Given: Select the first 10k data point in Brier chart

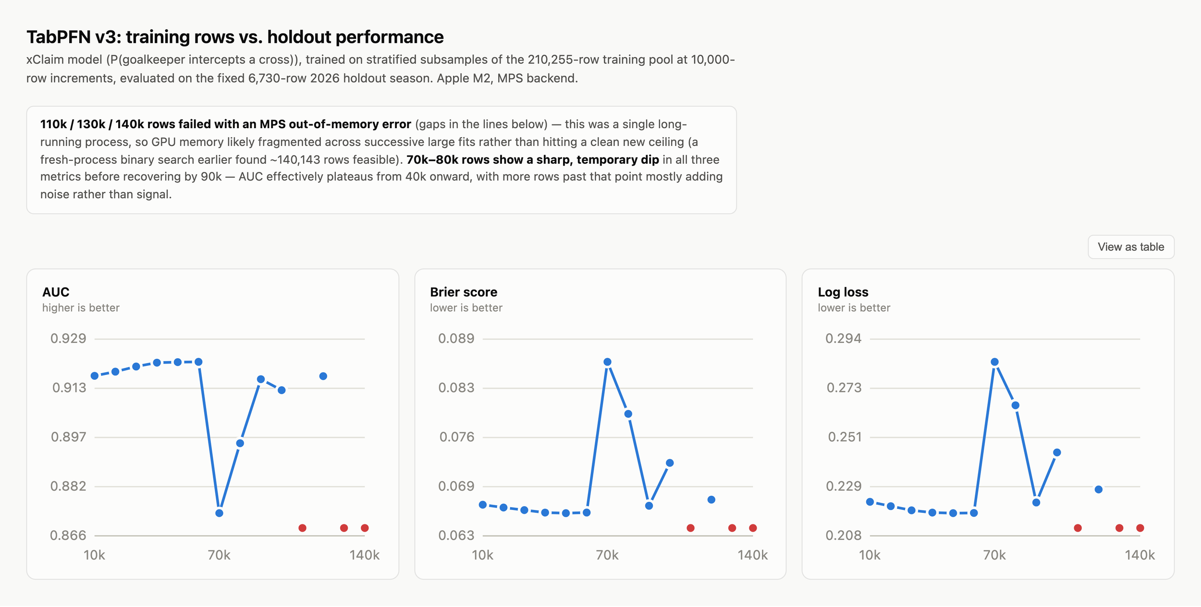Looking at the screenshot, I should click(483, 504).
